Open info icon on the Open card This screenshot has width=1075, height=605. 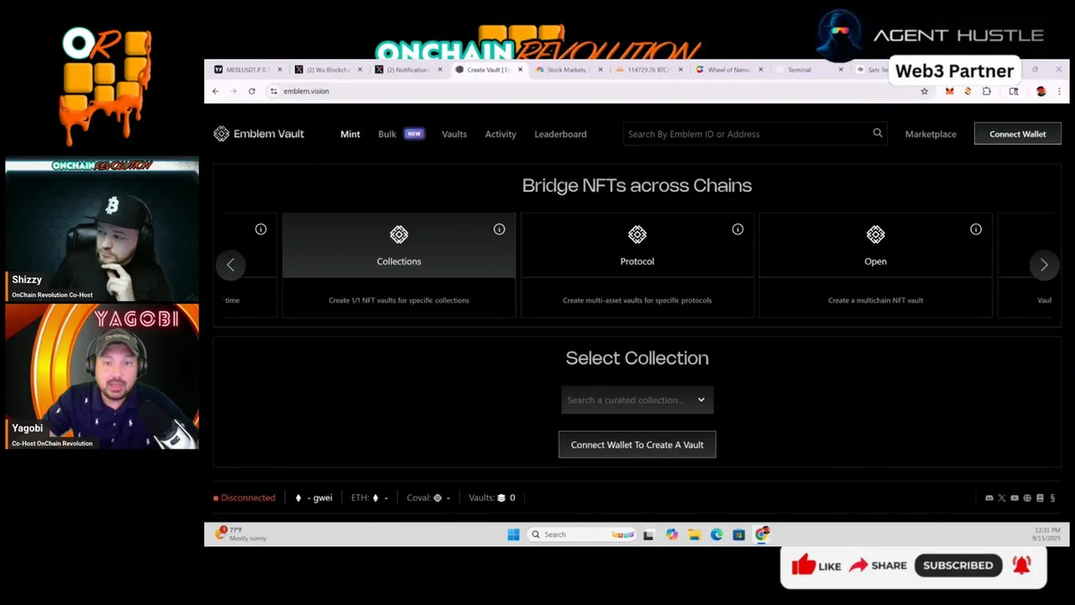point(976,229)
